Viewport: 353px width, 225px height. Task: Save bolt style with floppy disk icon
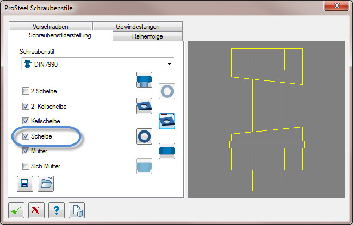click(25, 184)
